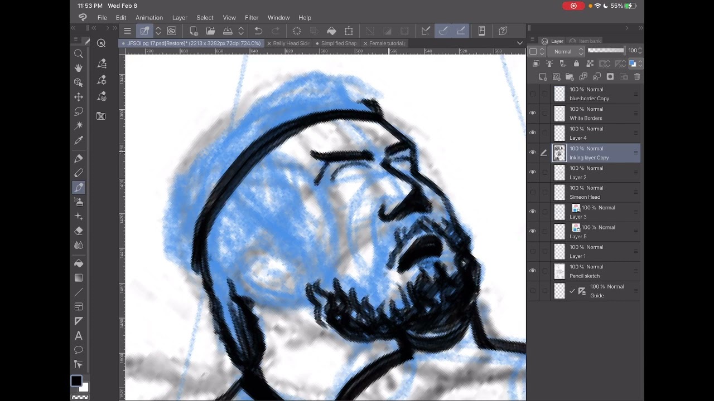Click the main black color swatch

coord(76,380)
